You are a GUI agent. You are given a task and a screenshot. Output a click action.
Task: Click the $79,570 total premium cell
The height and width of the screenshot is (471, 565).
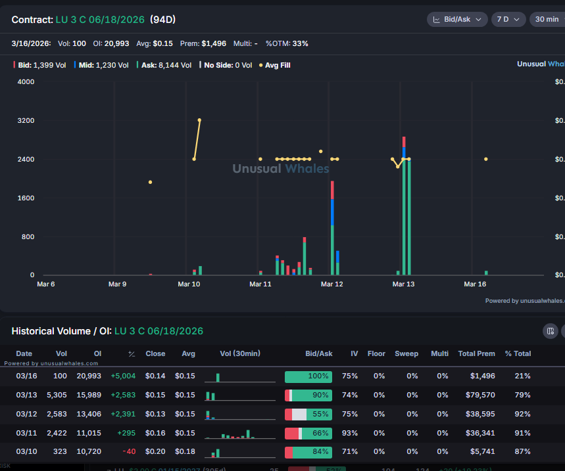pyautogui.click(x=480, y=395)
